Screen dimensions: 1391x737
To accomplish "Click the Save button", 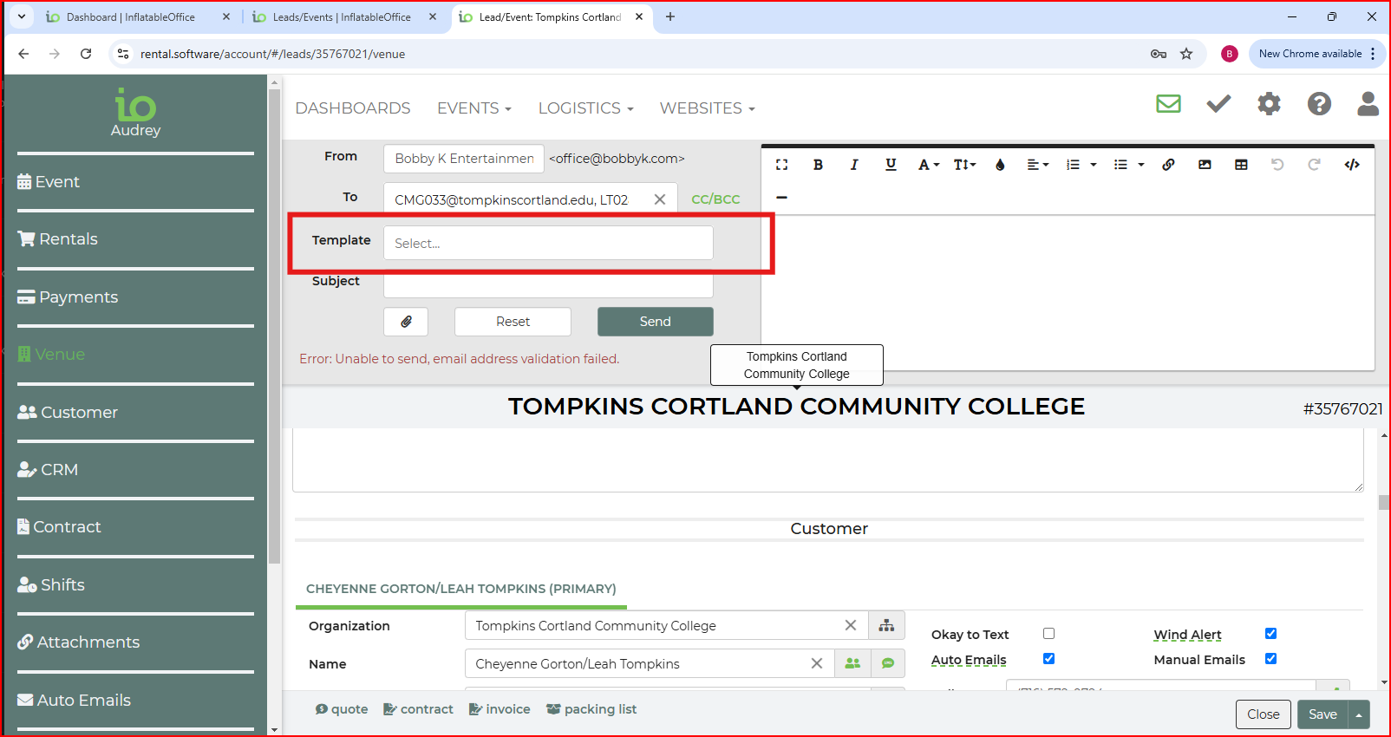I will [x=1322, y=714].
